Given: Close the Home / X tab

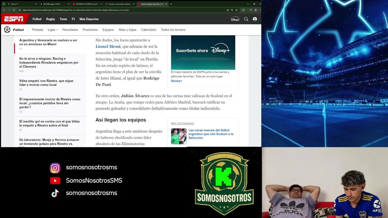Looking at the screenshot, I should point(36,4).
